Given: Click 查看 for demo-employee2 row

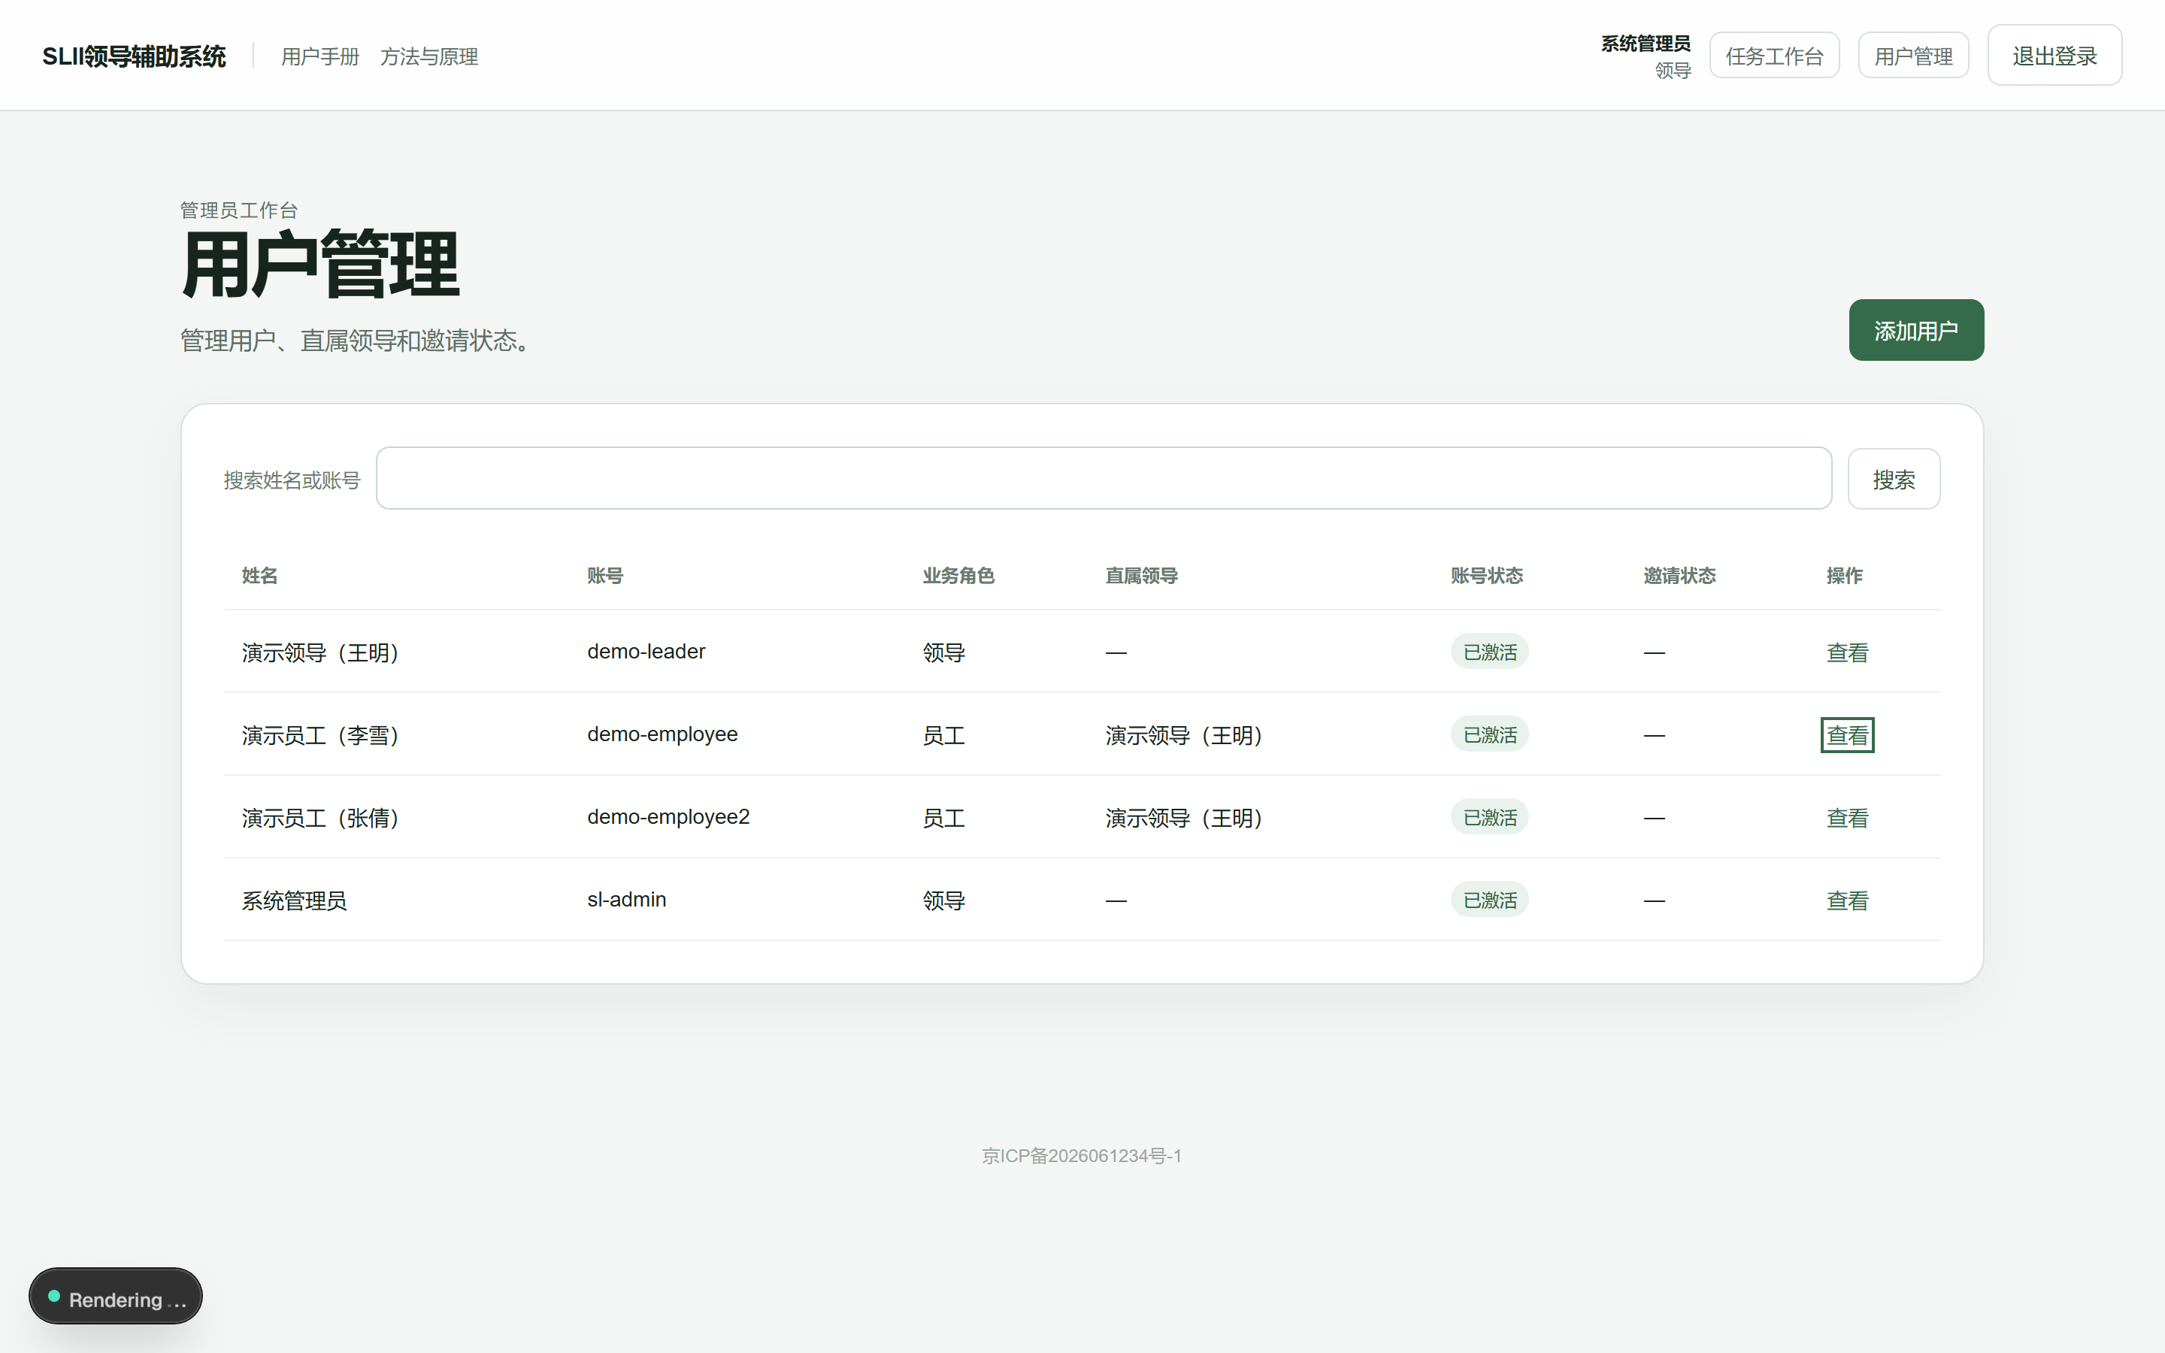Looking at the screenshot, I should pyautogui.click(x=1848, y=818).
